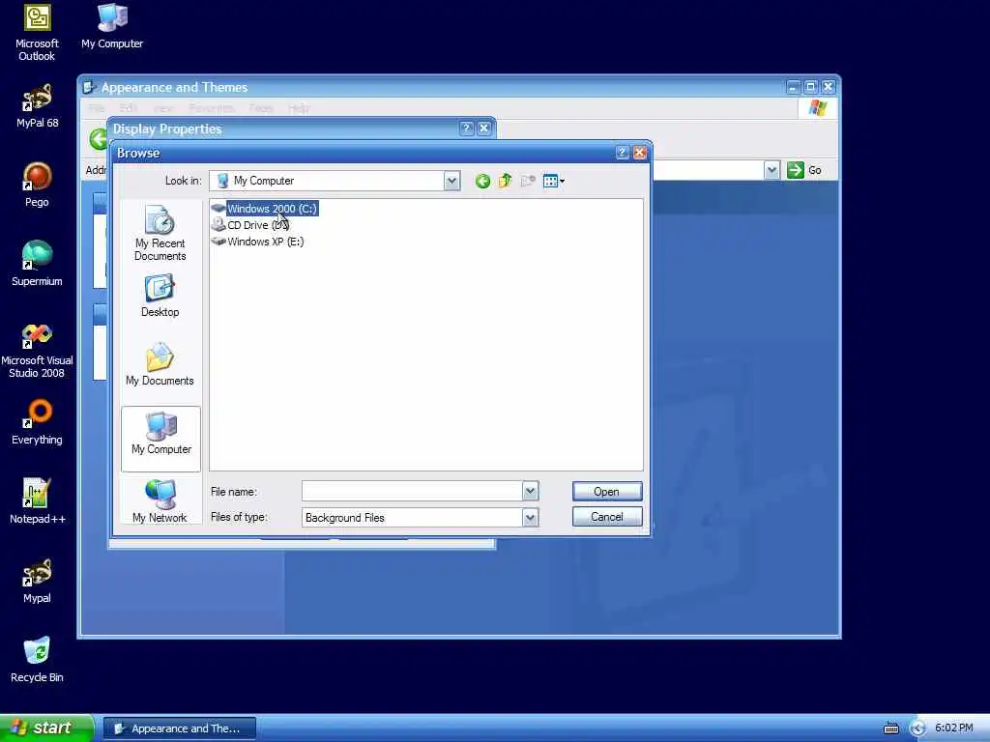Click the Start button
The image size is (990, 742).
(x=46, y=728)
